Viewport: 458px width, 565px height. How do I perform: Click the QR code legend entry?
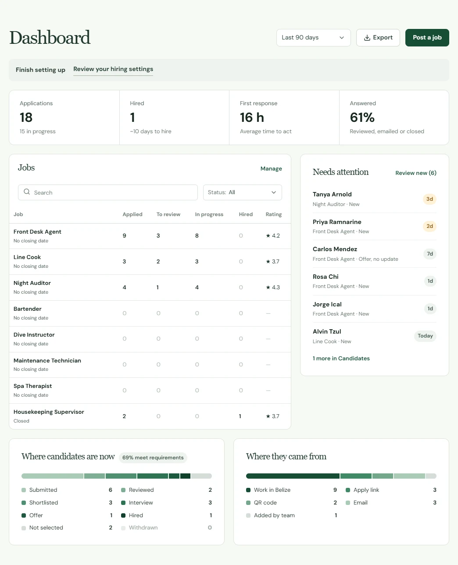point(292,503)
